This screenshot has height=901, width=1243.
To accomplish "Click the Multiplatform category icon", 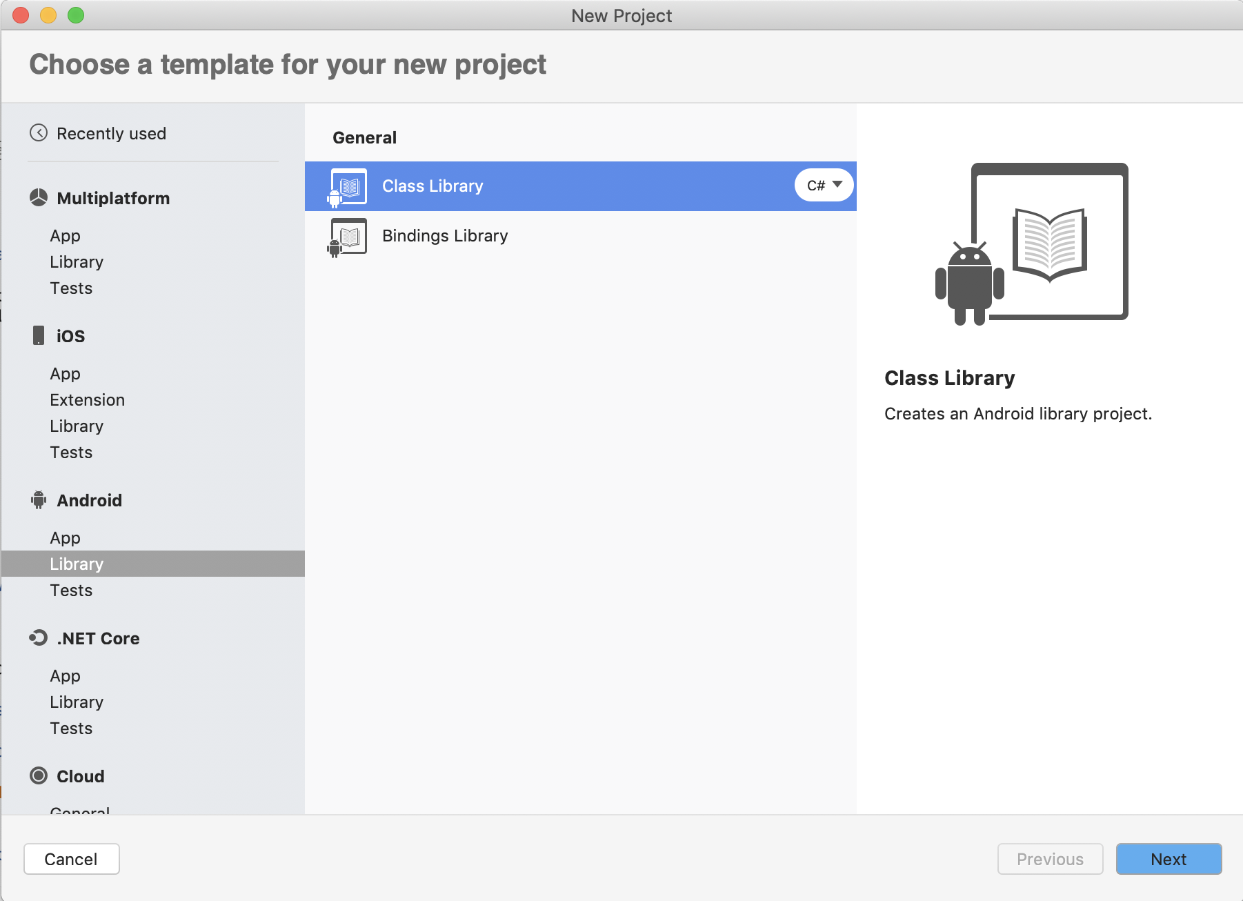I will click(x=39, y=198).
